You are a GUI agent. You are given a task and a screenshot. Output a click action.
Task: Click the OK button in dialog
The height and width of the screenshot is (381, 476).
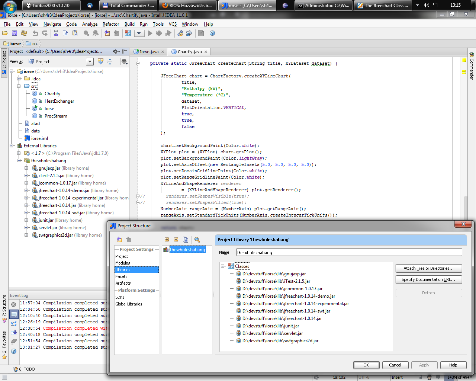coord(366,365)
